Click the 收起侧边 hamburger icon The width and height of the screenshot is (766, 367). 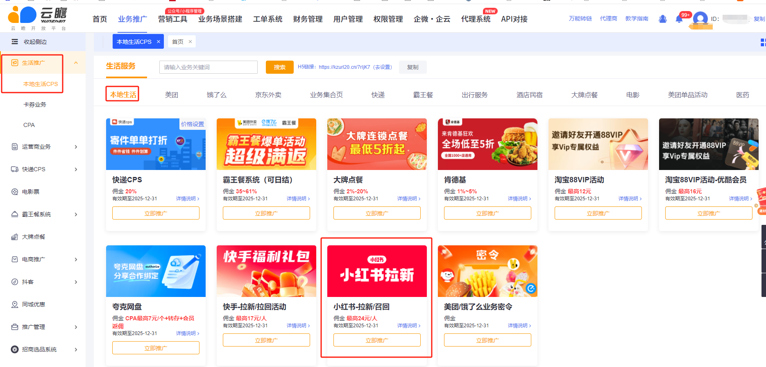coord(15,42)
